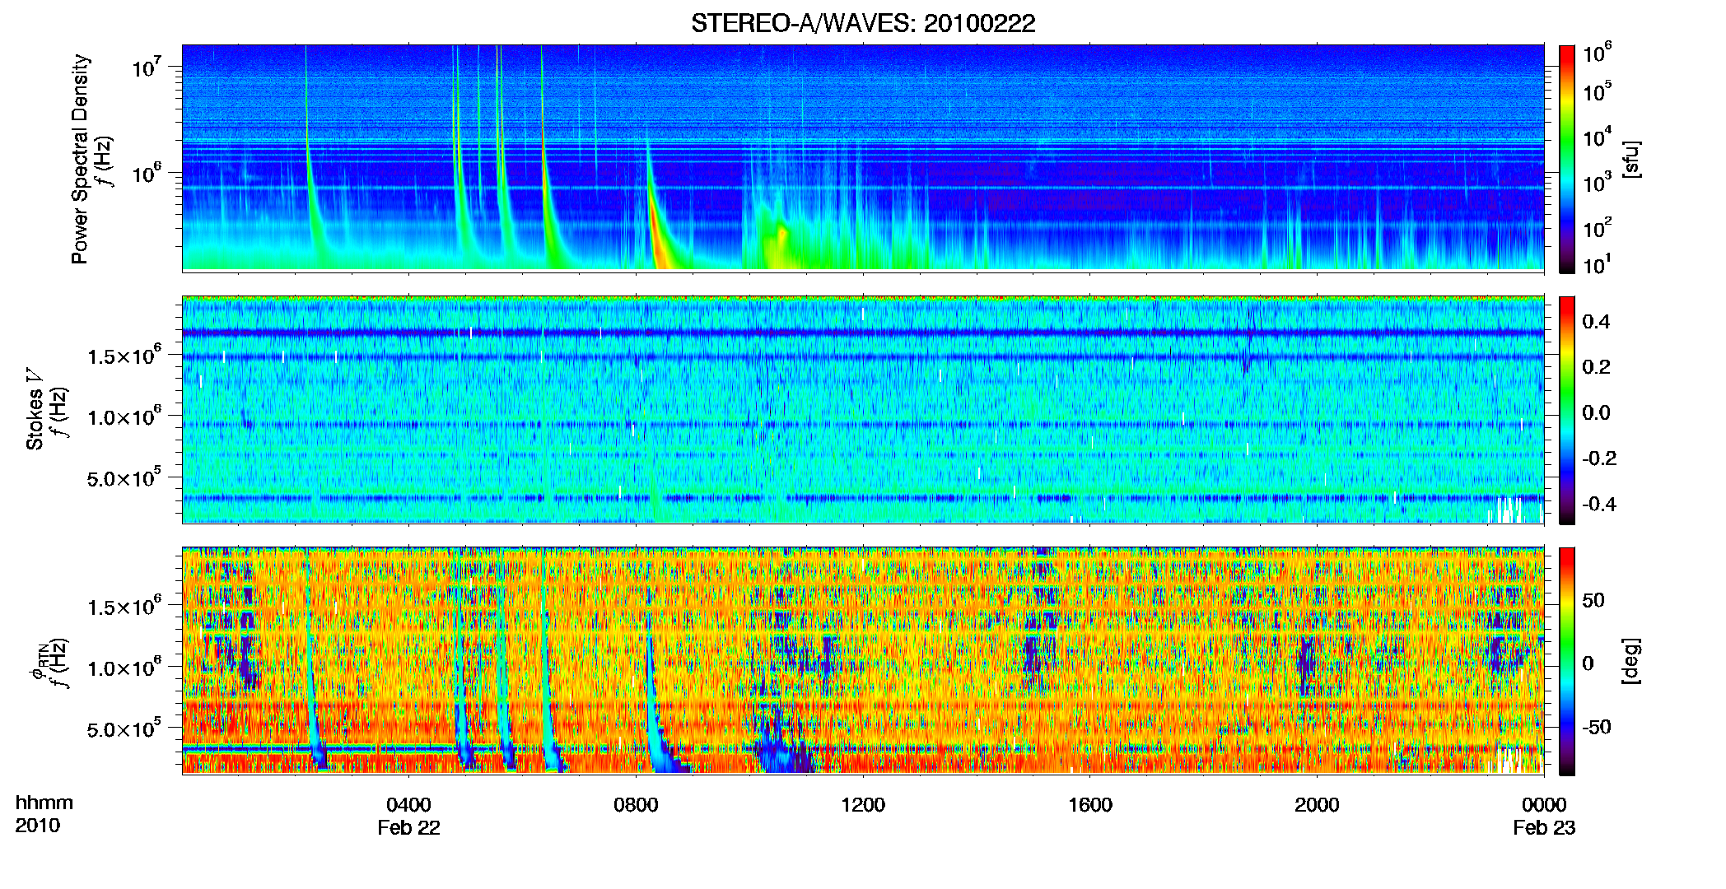This screenshot has height=889, width=1726.
Task: Click the Stokes V colorbar
Action: 1567,410
